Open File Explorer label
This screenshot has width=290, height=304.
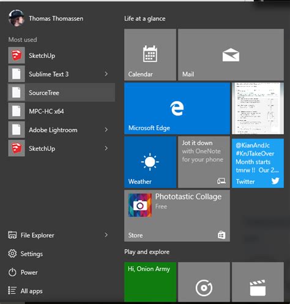37,236
